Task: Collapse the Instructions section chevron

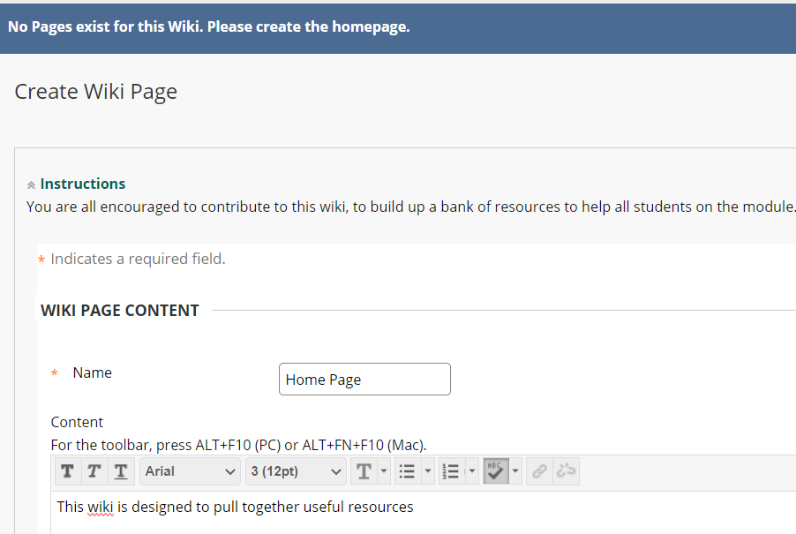Action: click(x=31, y=184)
